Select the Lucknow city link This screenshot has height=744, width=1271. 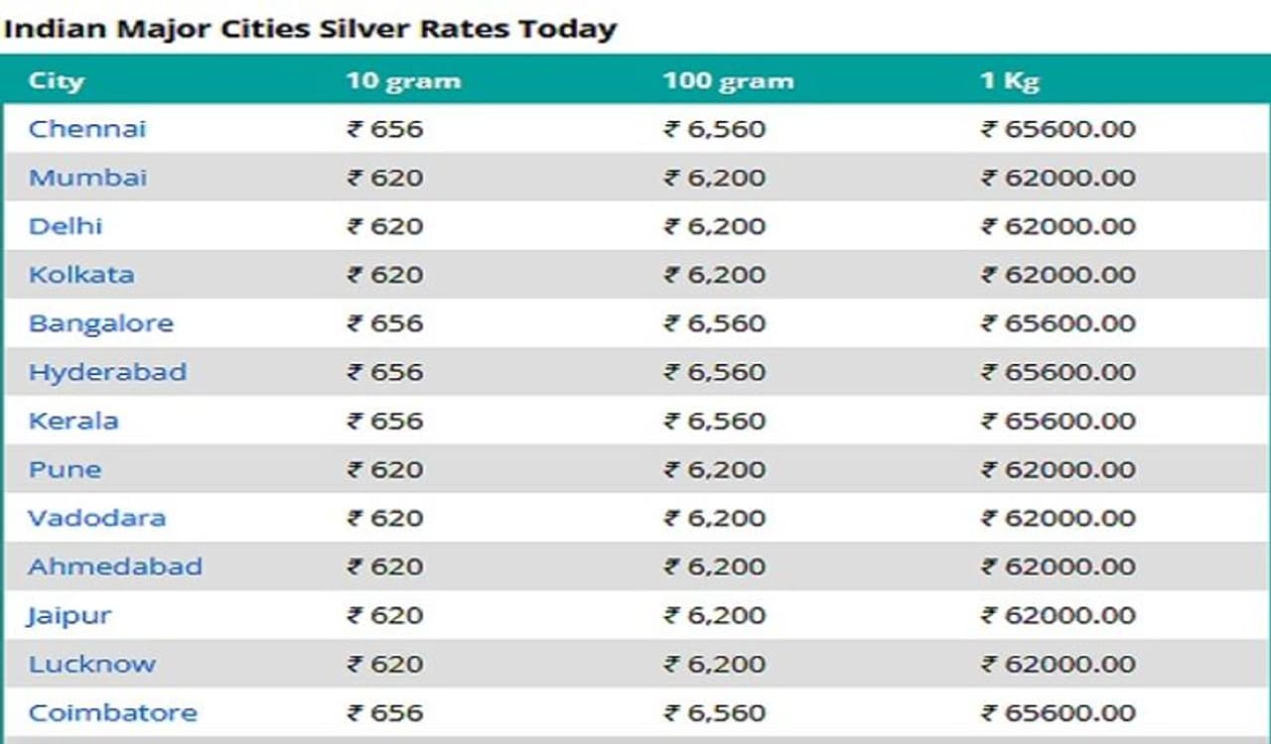click(x=92, y=664)
